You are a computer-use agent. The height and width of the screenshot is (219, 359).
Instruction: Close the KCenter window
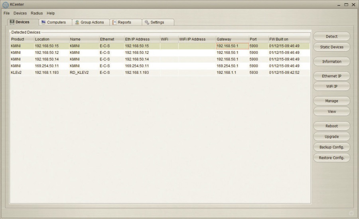tap(353, 4)
